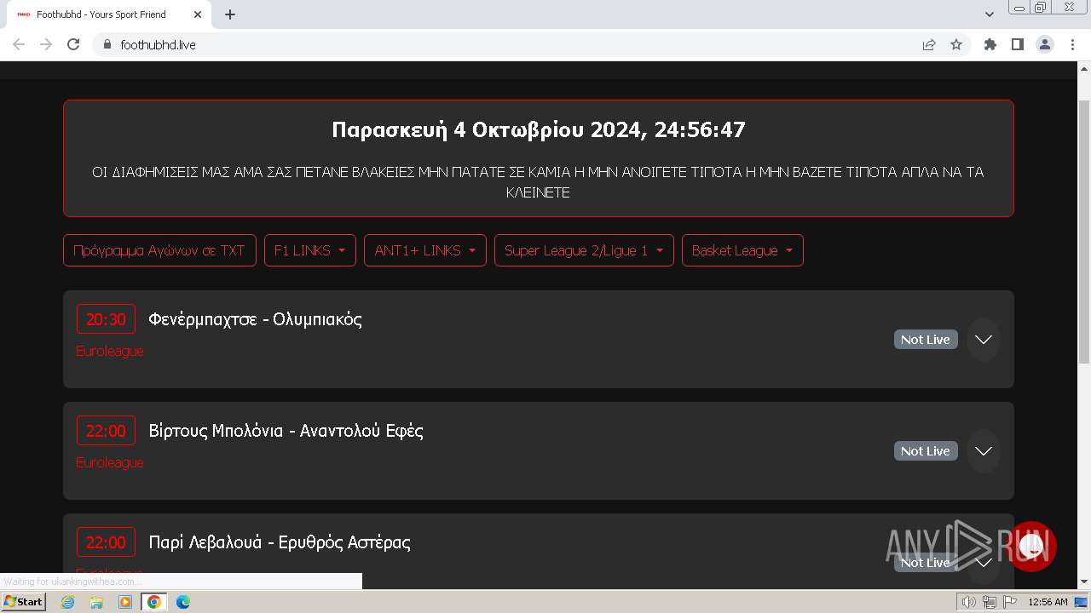Click Not Live badge for Φενέρμπαχτσε match
Screen dimensions: 1091x613
pyautogui.click(x=926, y=340)
